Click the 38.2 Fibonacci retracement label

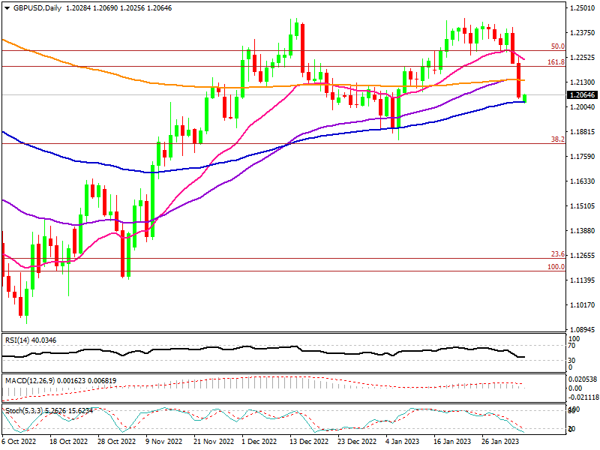click(557, 139)
